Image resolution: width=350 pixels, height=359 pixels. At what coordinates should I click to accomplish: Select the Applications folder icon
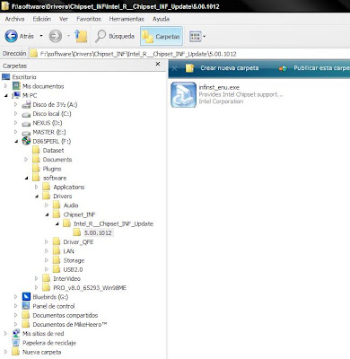(47, 187)
